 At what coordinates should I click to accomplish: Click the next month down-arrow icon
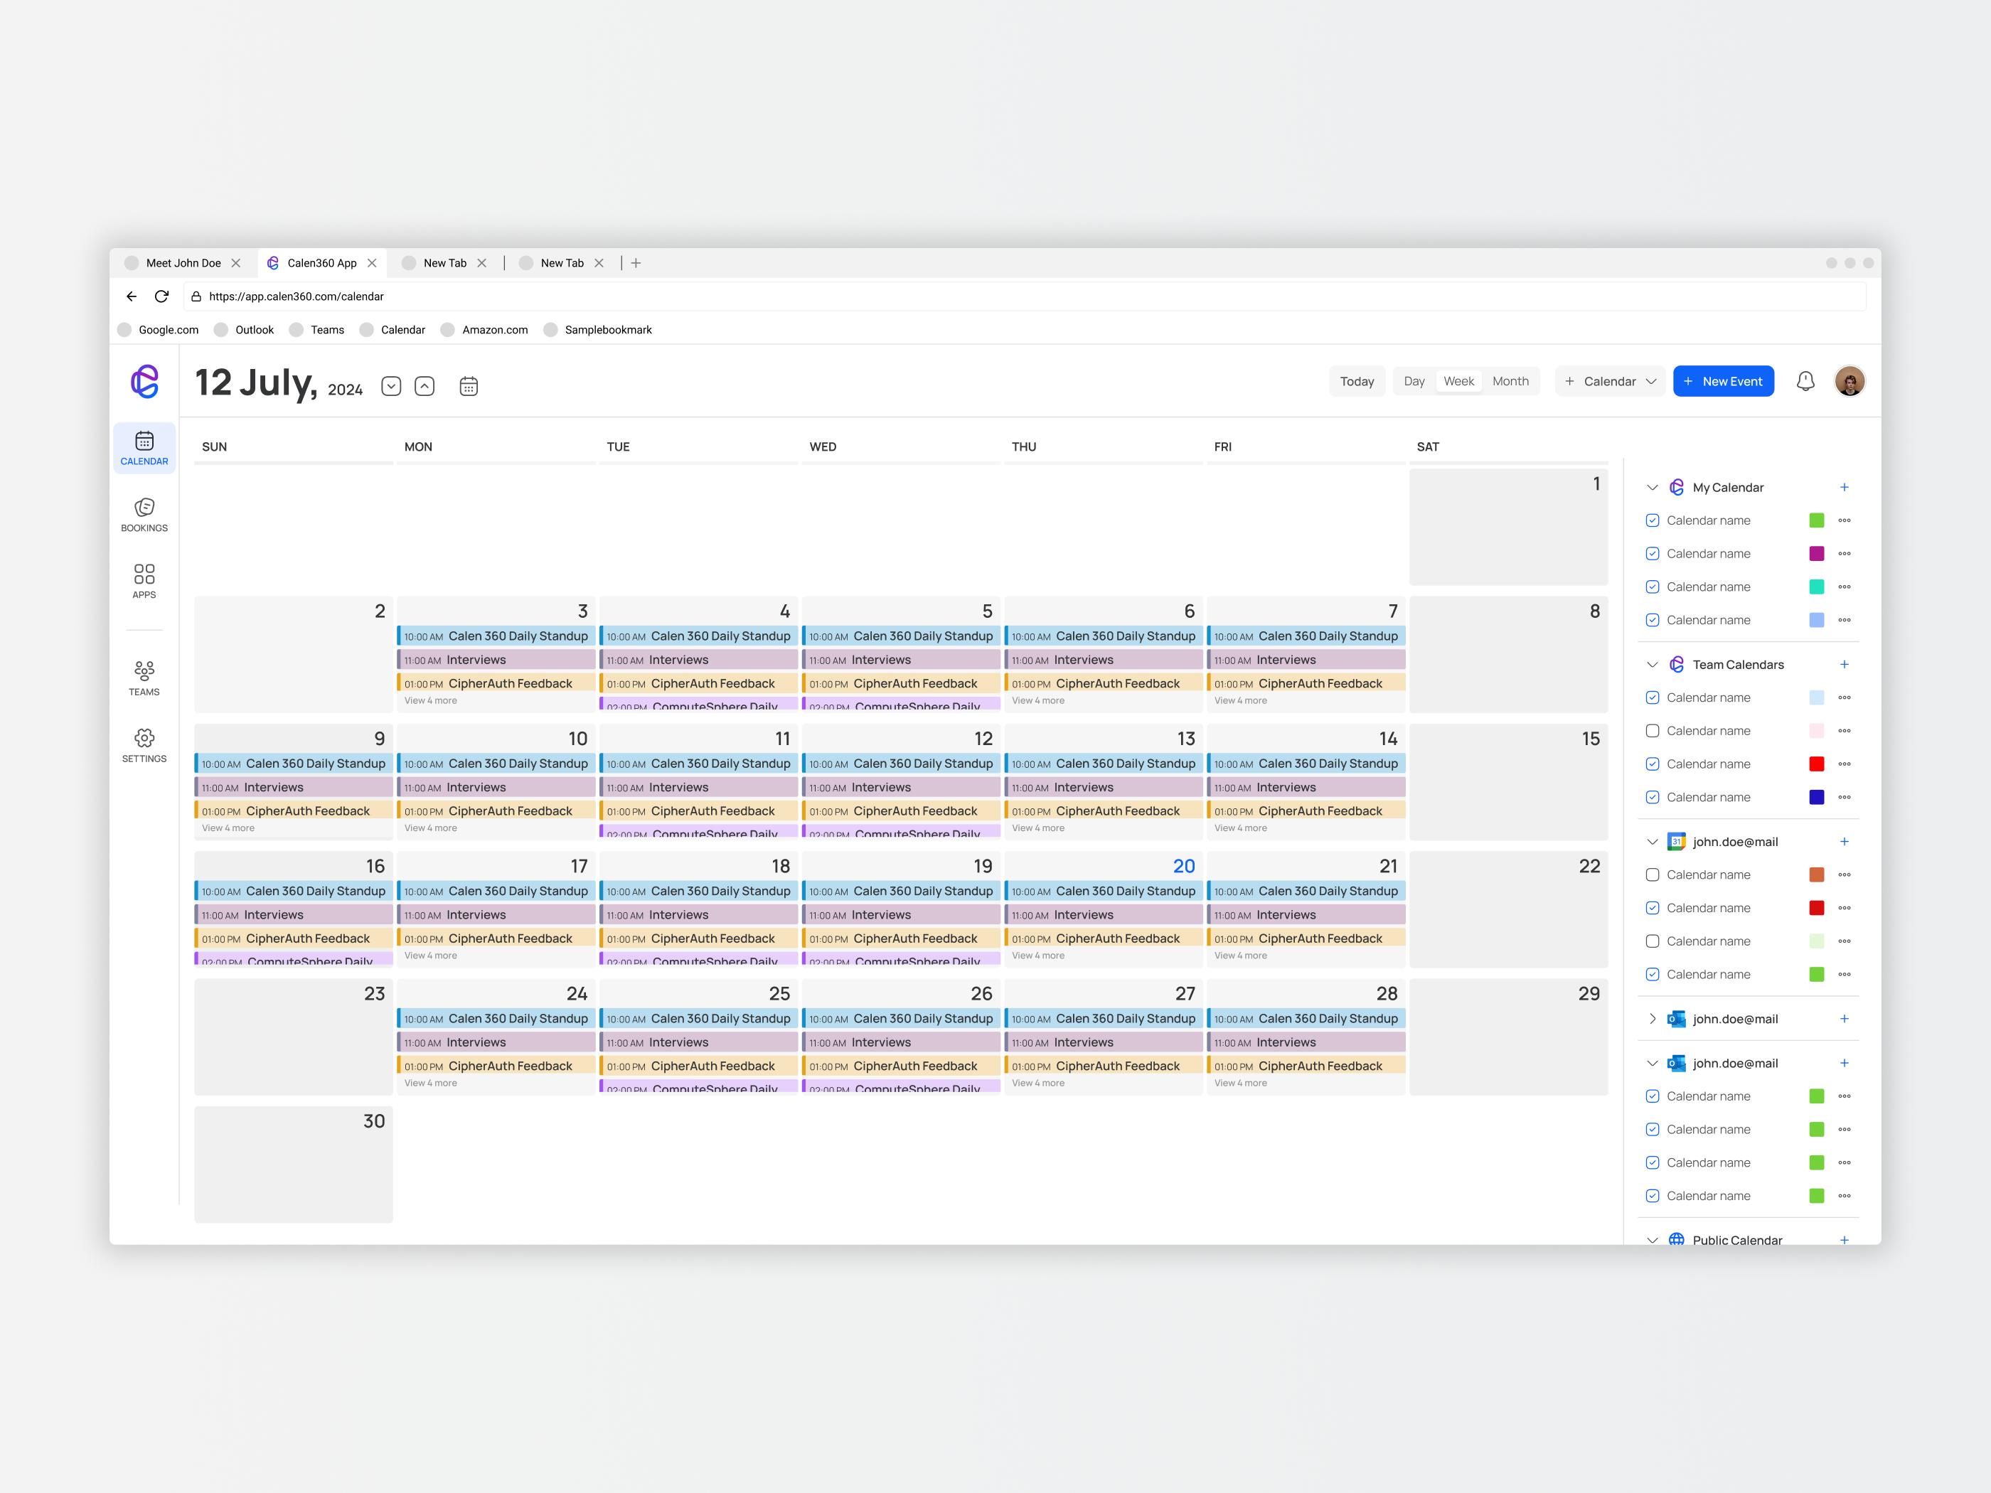390,386
